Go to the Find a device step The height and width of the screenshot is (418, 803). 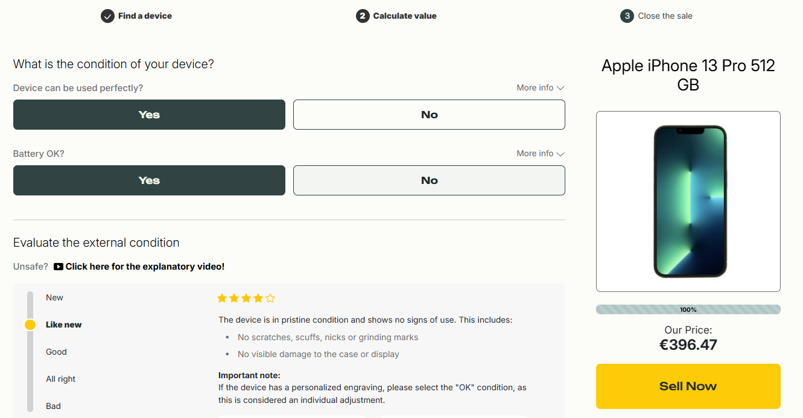145,16
